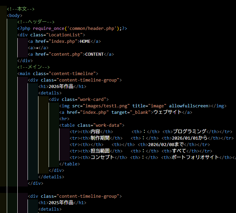Click the main content-timeline tag line
The width and height of the screenshot is (236, 213).
click(58, 74)
